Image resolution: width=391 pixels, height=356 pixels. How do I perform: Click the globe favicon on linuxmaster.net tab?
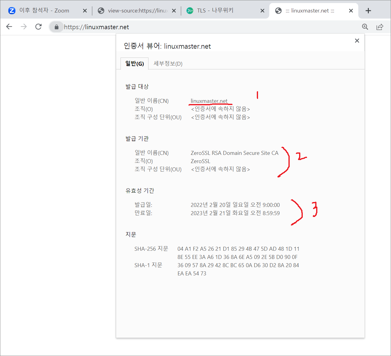tap(278, 11)
